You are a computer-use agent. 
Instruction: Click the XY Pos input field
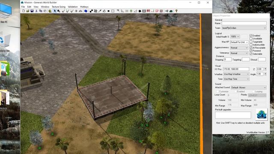coord(236,69)
